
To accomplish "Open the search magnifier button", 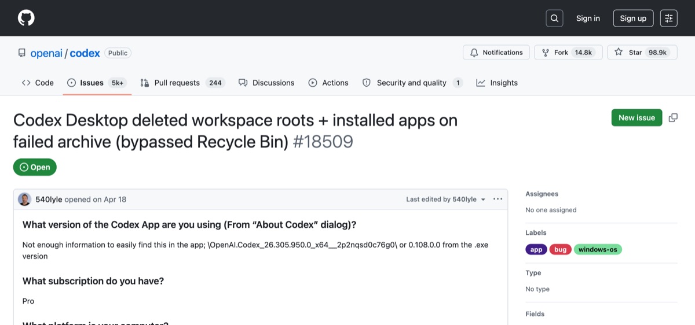I will pos(554,18).
